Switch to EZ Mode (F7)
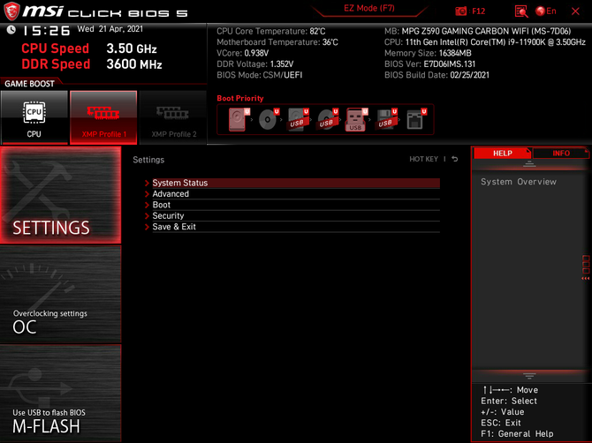This screenshot has height=443, width=592. pyautogui.click(x=368, y=8)
